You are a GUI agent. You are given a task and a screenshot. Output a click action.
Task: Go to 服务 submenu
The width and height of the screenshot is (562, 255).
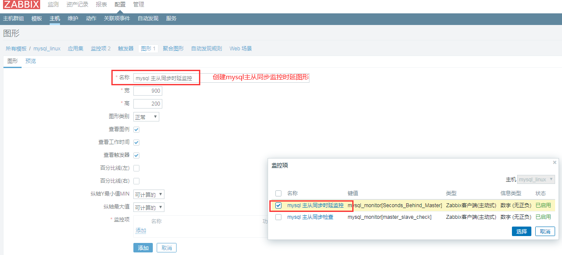click(x=171, y=19)
